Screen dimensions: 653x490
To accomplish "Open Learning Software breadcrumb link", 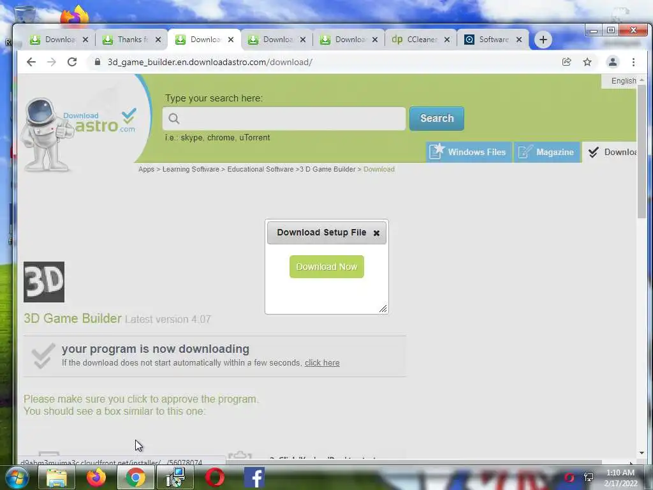I will (191, 169).
